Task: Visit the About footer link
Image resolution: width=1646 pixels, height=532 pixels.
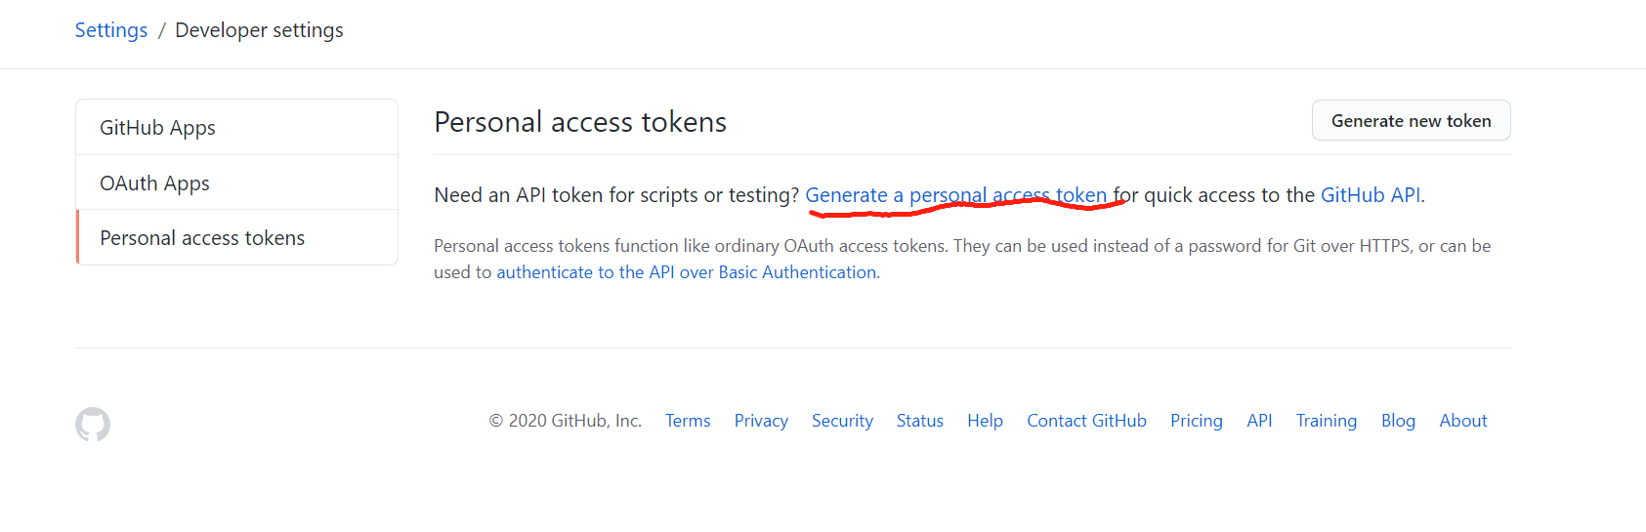Action: point(1462,421)
